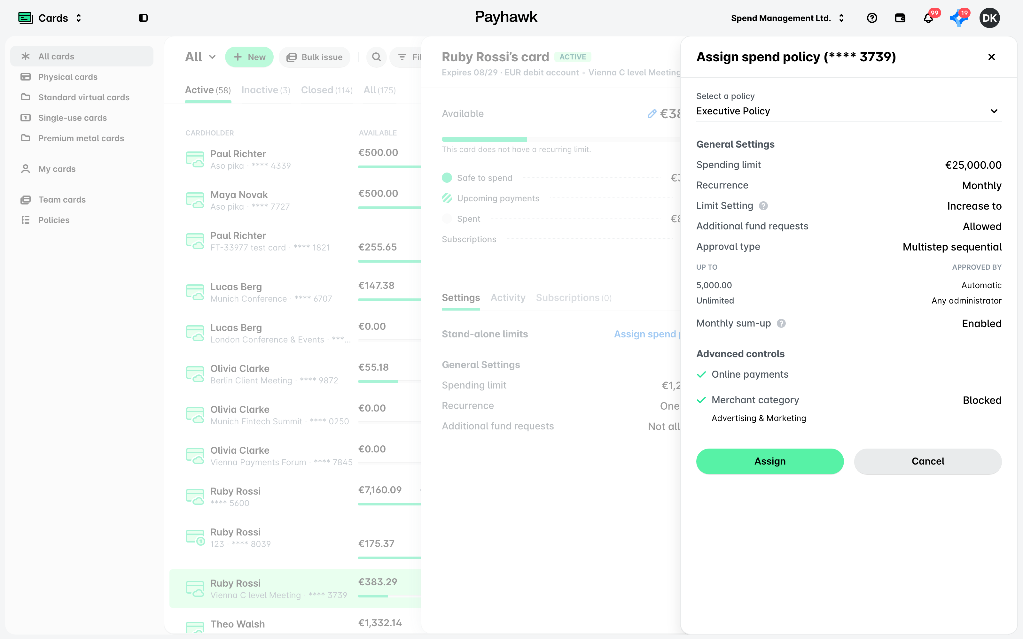
Task: Open Single-use cards in sidebar
Action: (x=82, y=118)
